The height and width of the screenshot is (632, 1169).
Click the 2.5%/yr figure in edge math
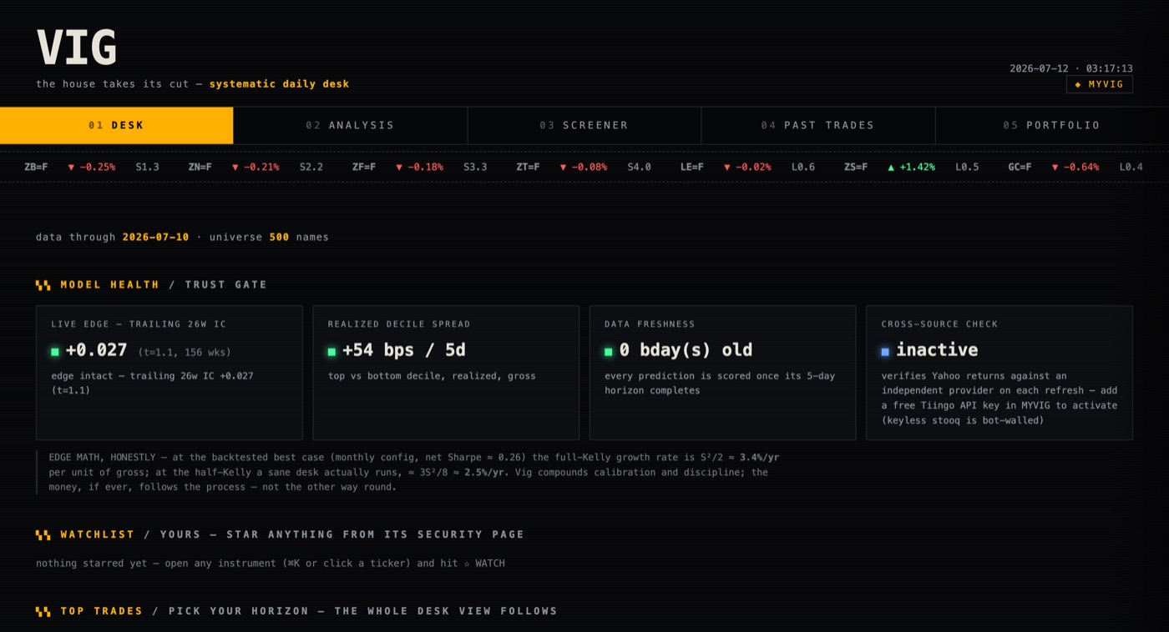pos(486,472)
